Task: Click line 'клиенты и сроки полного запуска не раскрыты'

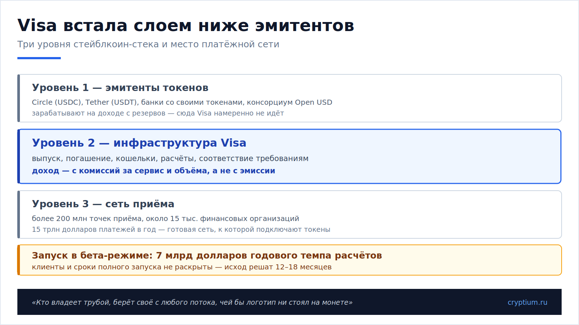Action: tap(182, 267)
